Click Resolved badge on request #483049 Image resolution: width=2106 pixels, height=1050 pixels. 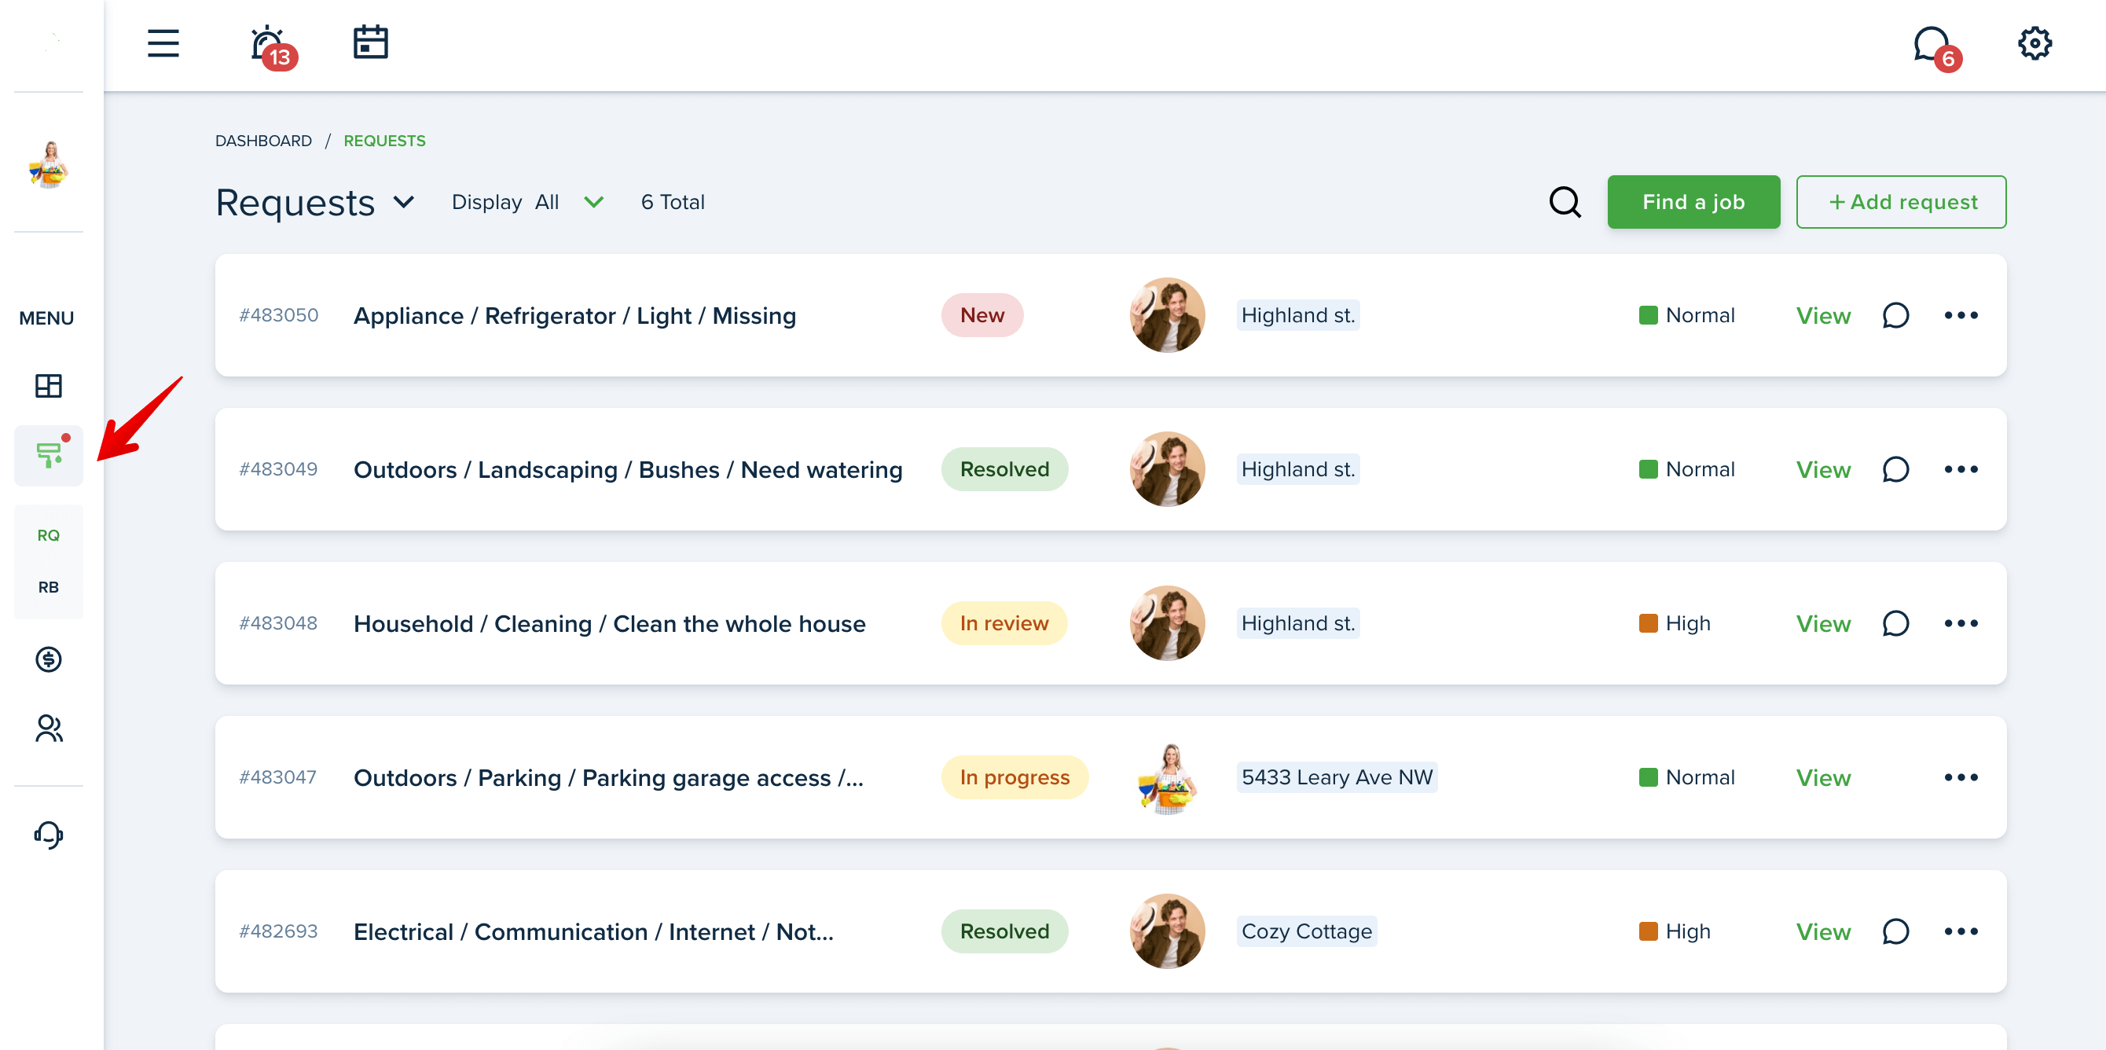point(1004,469)
